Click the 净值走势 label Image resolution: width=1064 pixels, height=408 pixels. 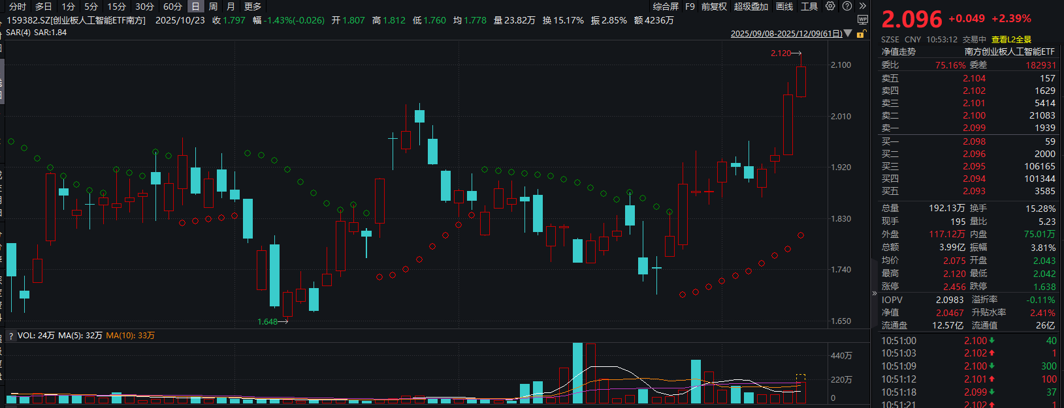899,51
